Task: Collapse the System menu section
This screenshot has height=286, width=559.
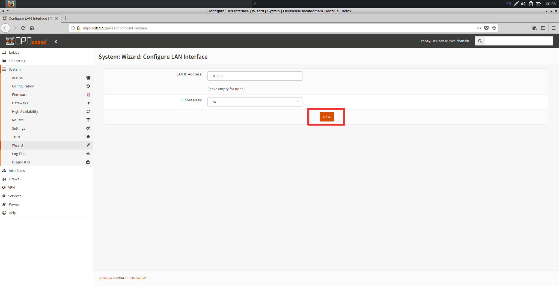Action: 46,69
